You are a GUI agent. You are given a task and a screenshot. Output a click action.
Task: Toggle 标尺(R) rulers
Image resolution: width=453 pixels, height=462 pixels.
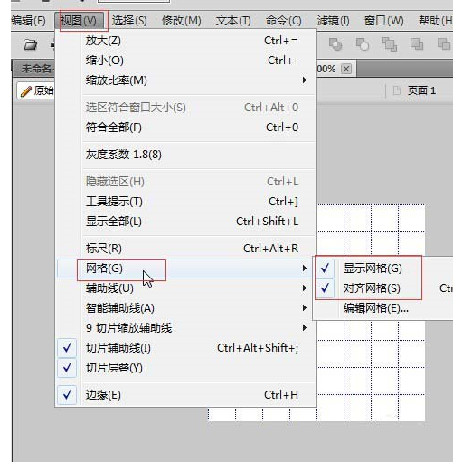pyautogui.click(x=186, y=249)
